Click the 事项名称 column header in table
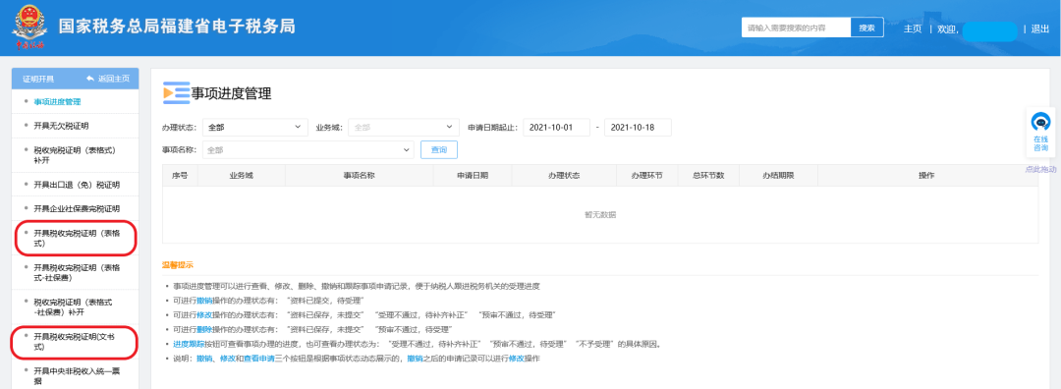 [x=359, y=175]
